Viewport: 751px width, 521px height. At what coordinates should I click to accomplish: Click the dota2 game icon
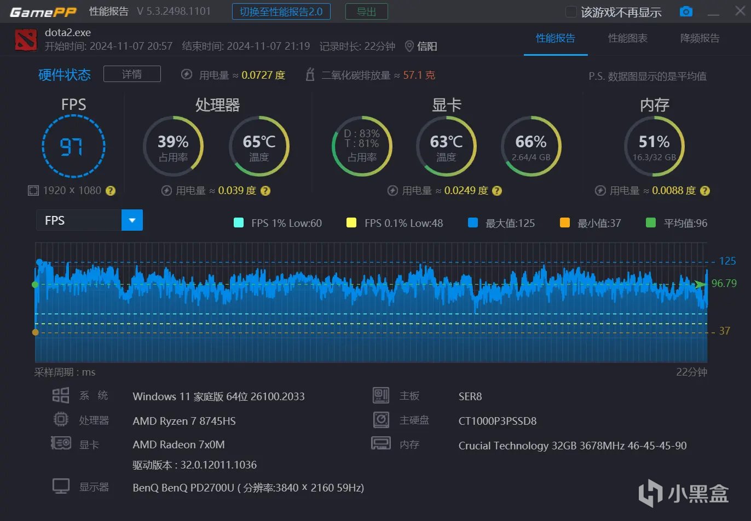[x=26, y=39]
